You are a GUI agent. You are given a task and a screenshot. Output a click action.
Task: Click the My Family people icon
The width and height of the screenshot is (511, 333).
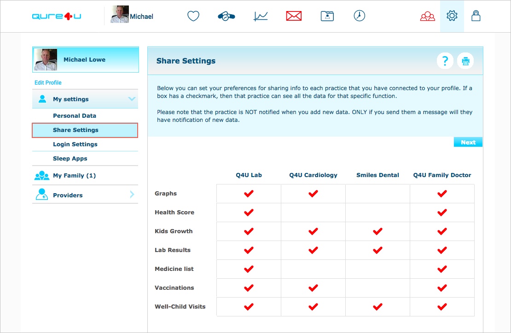point(42,175)
